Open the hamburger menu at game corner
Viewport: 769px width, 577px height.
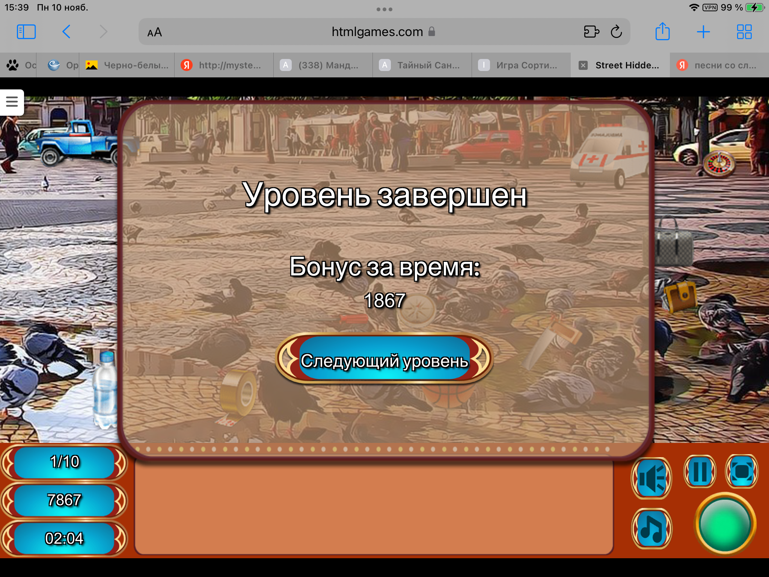coord(12,102)
